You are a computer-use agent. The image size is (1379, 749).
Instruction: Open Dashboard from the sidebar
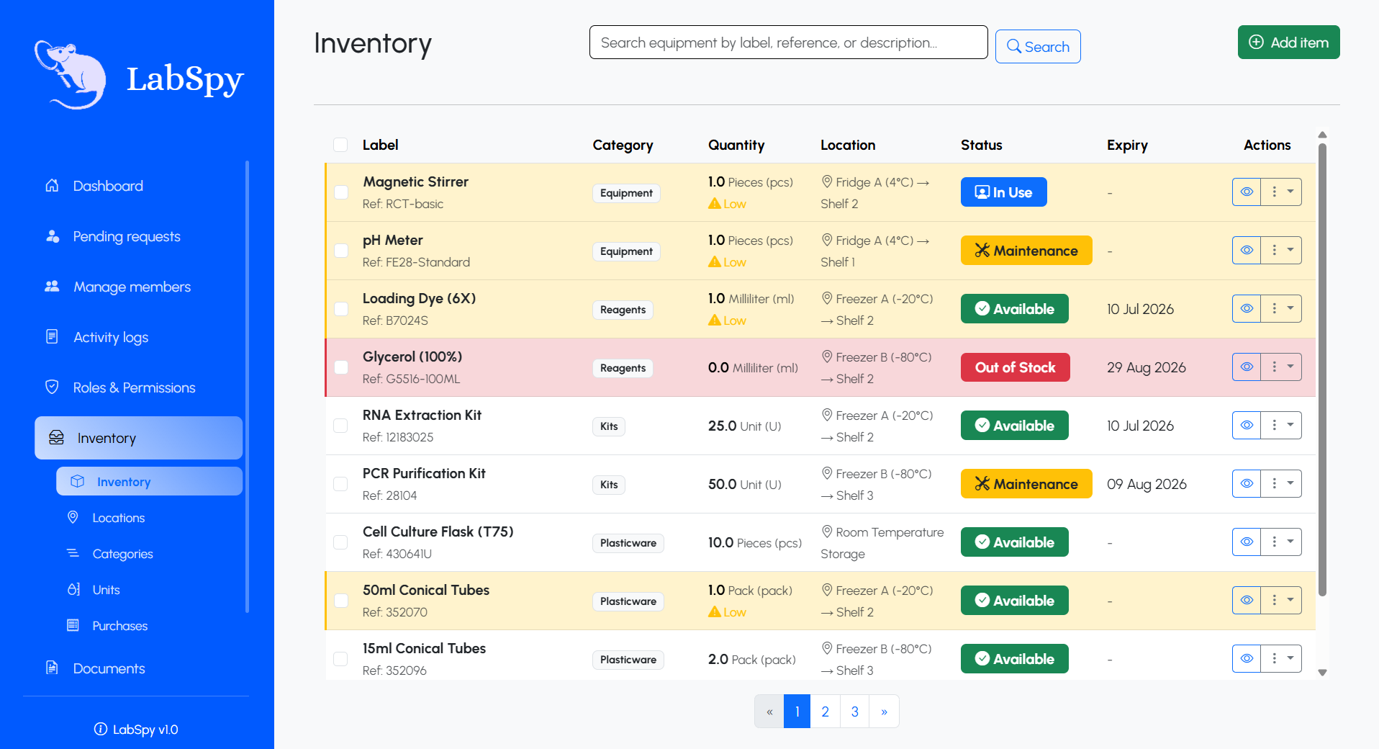click(x=108, y=186)
